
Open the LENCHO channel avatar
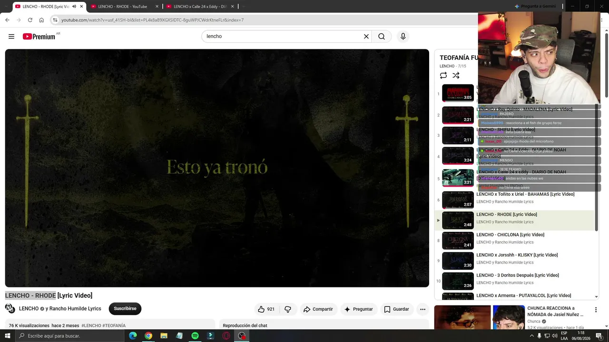[10, 309]
